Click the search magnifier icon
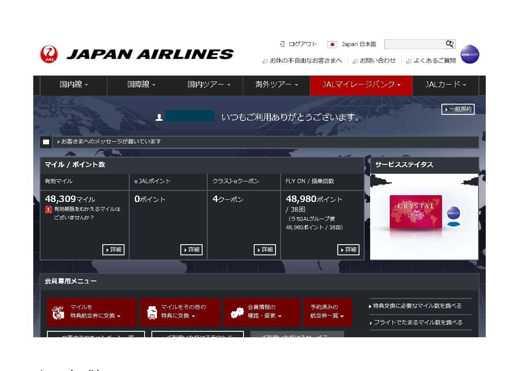 (450, 44)
